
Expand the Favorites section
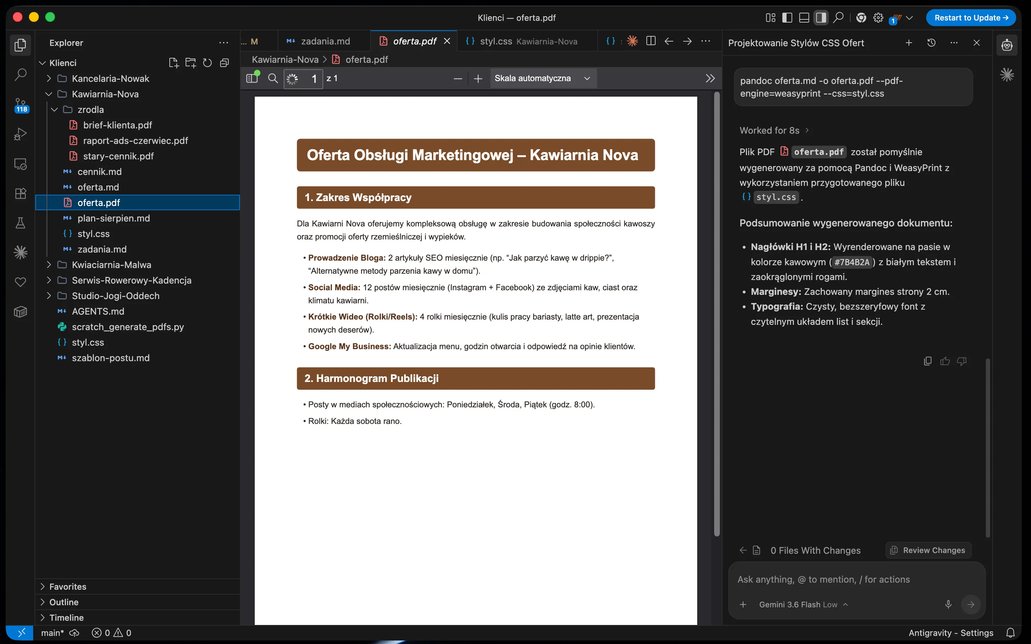pyautogui.click(x=137, y=587)
